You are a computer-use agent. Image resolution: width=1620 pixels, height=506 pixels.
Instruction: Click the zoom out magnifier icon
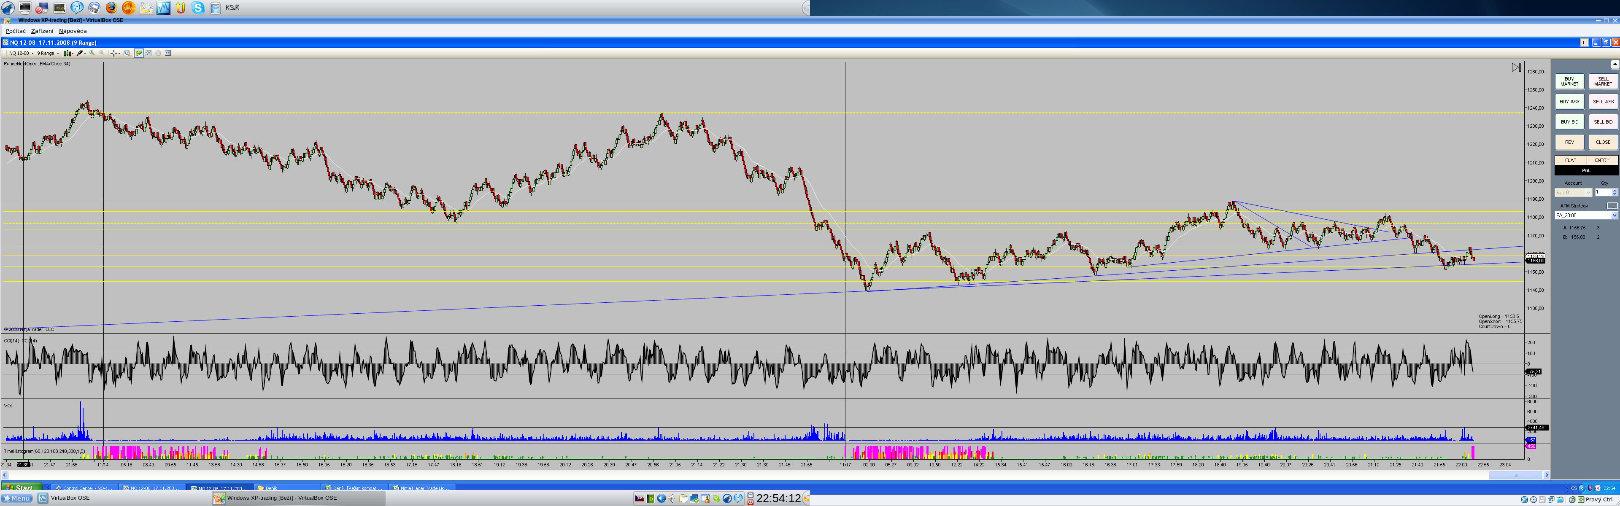(x=102, y=54)
